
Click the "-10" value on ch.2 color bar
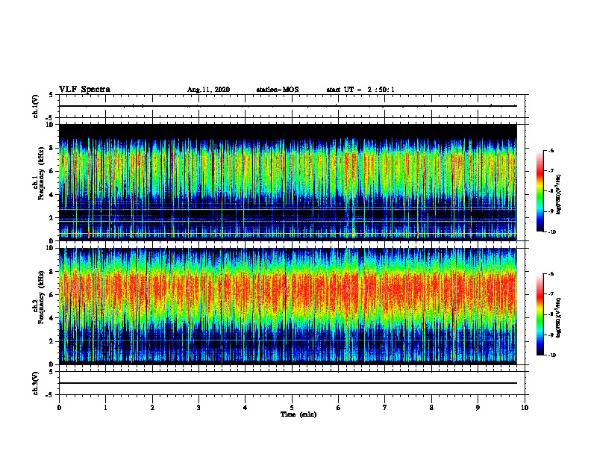551,355
